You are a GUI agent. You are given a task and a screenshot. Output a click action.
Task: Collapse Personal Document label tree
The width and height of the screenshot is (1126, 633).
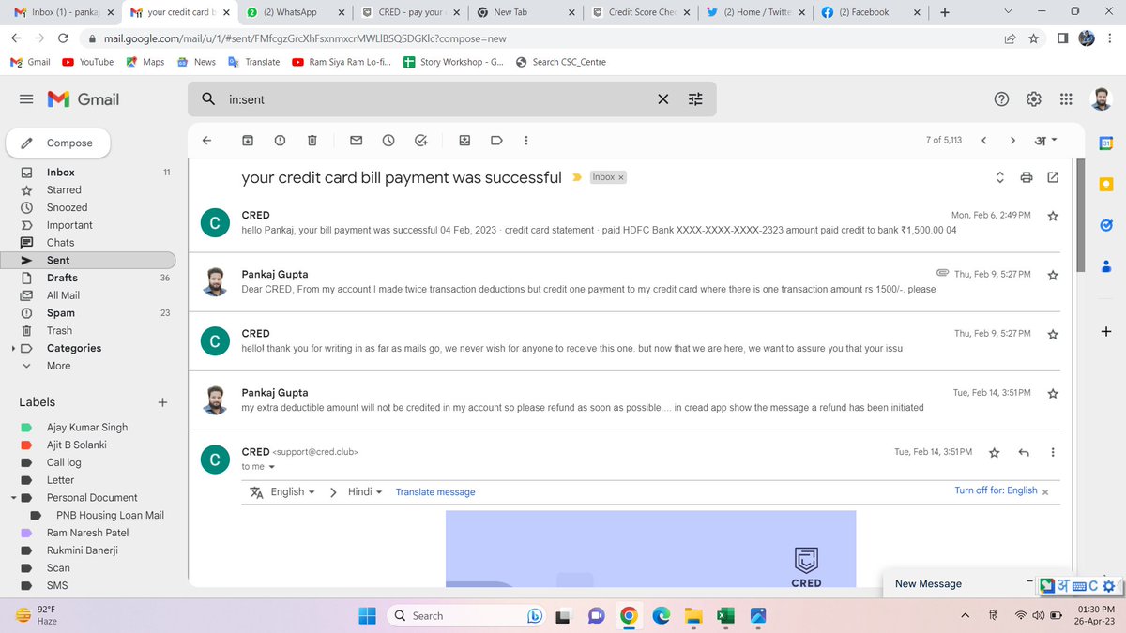point(13,497)
